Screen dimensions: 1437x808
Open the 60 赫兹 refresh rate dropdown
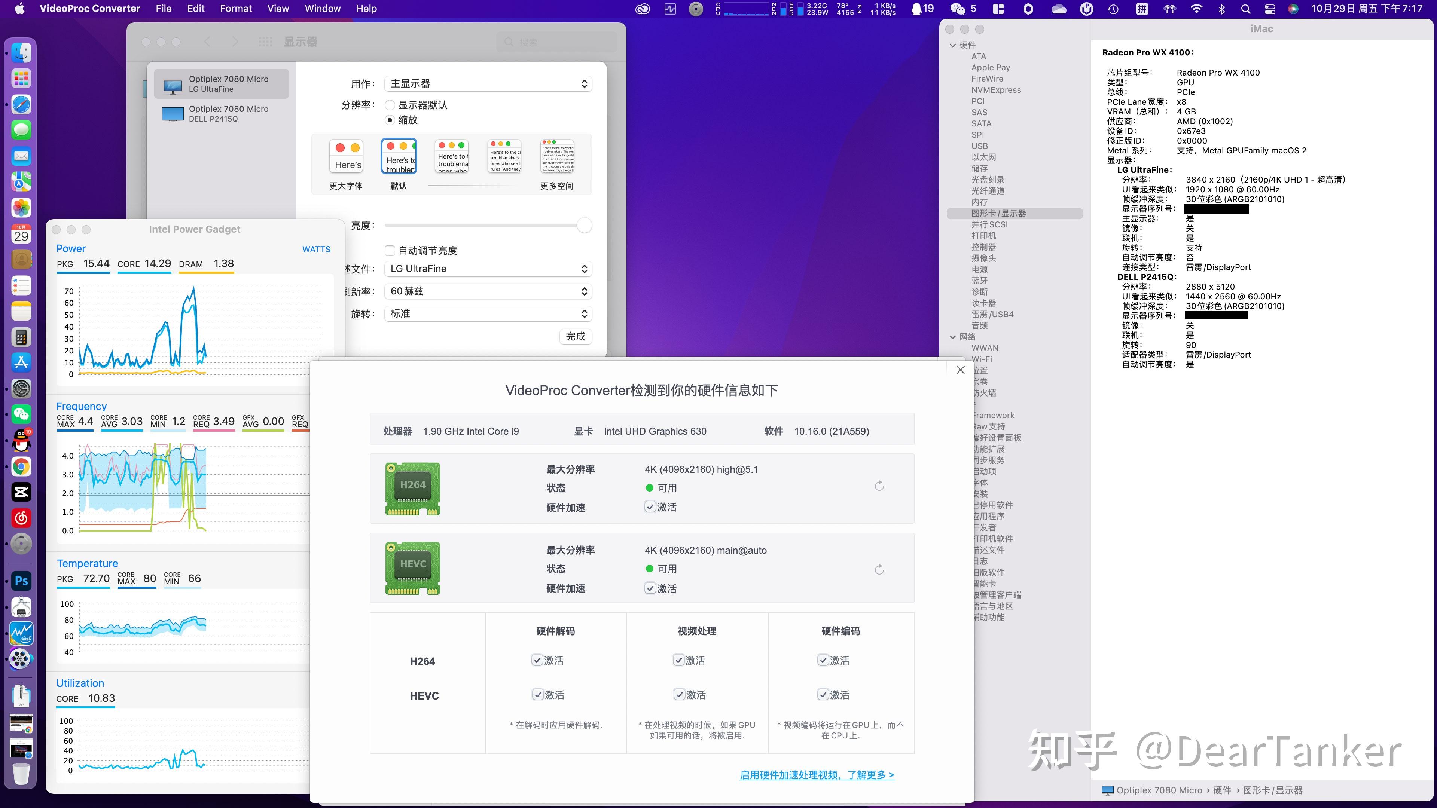pyautogui.click(x=488, y=291)
